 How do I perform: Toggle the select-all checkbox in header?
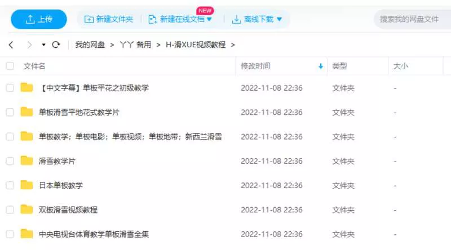10,66
